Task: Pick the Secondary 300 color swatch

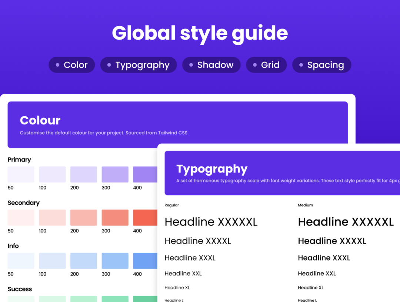Action: 115,218
